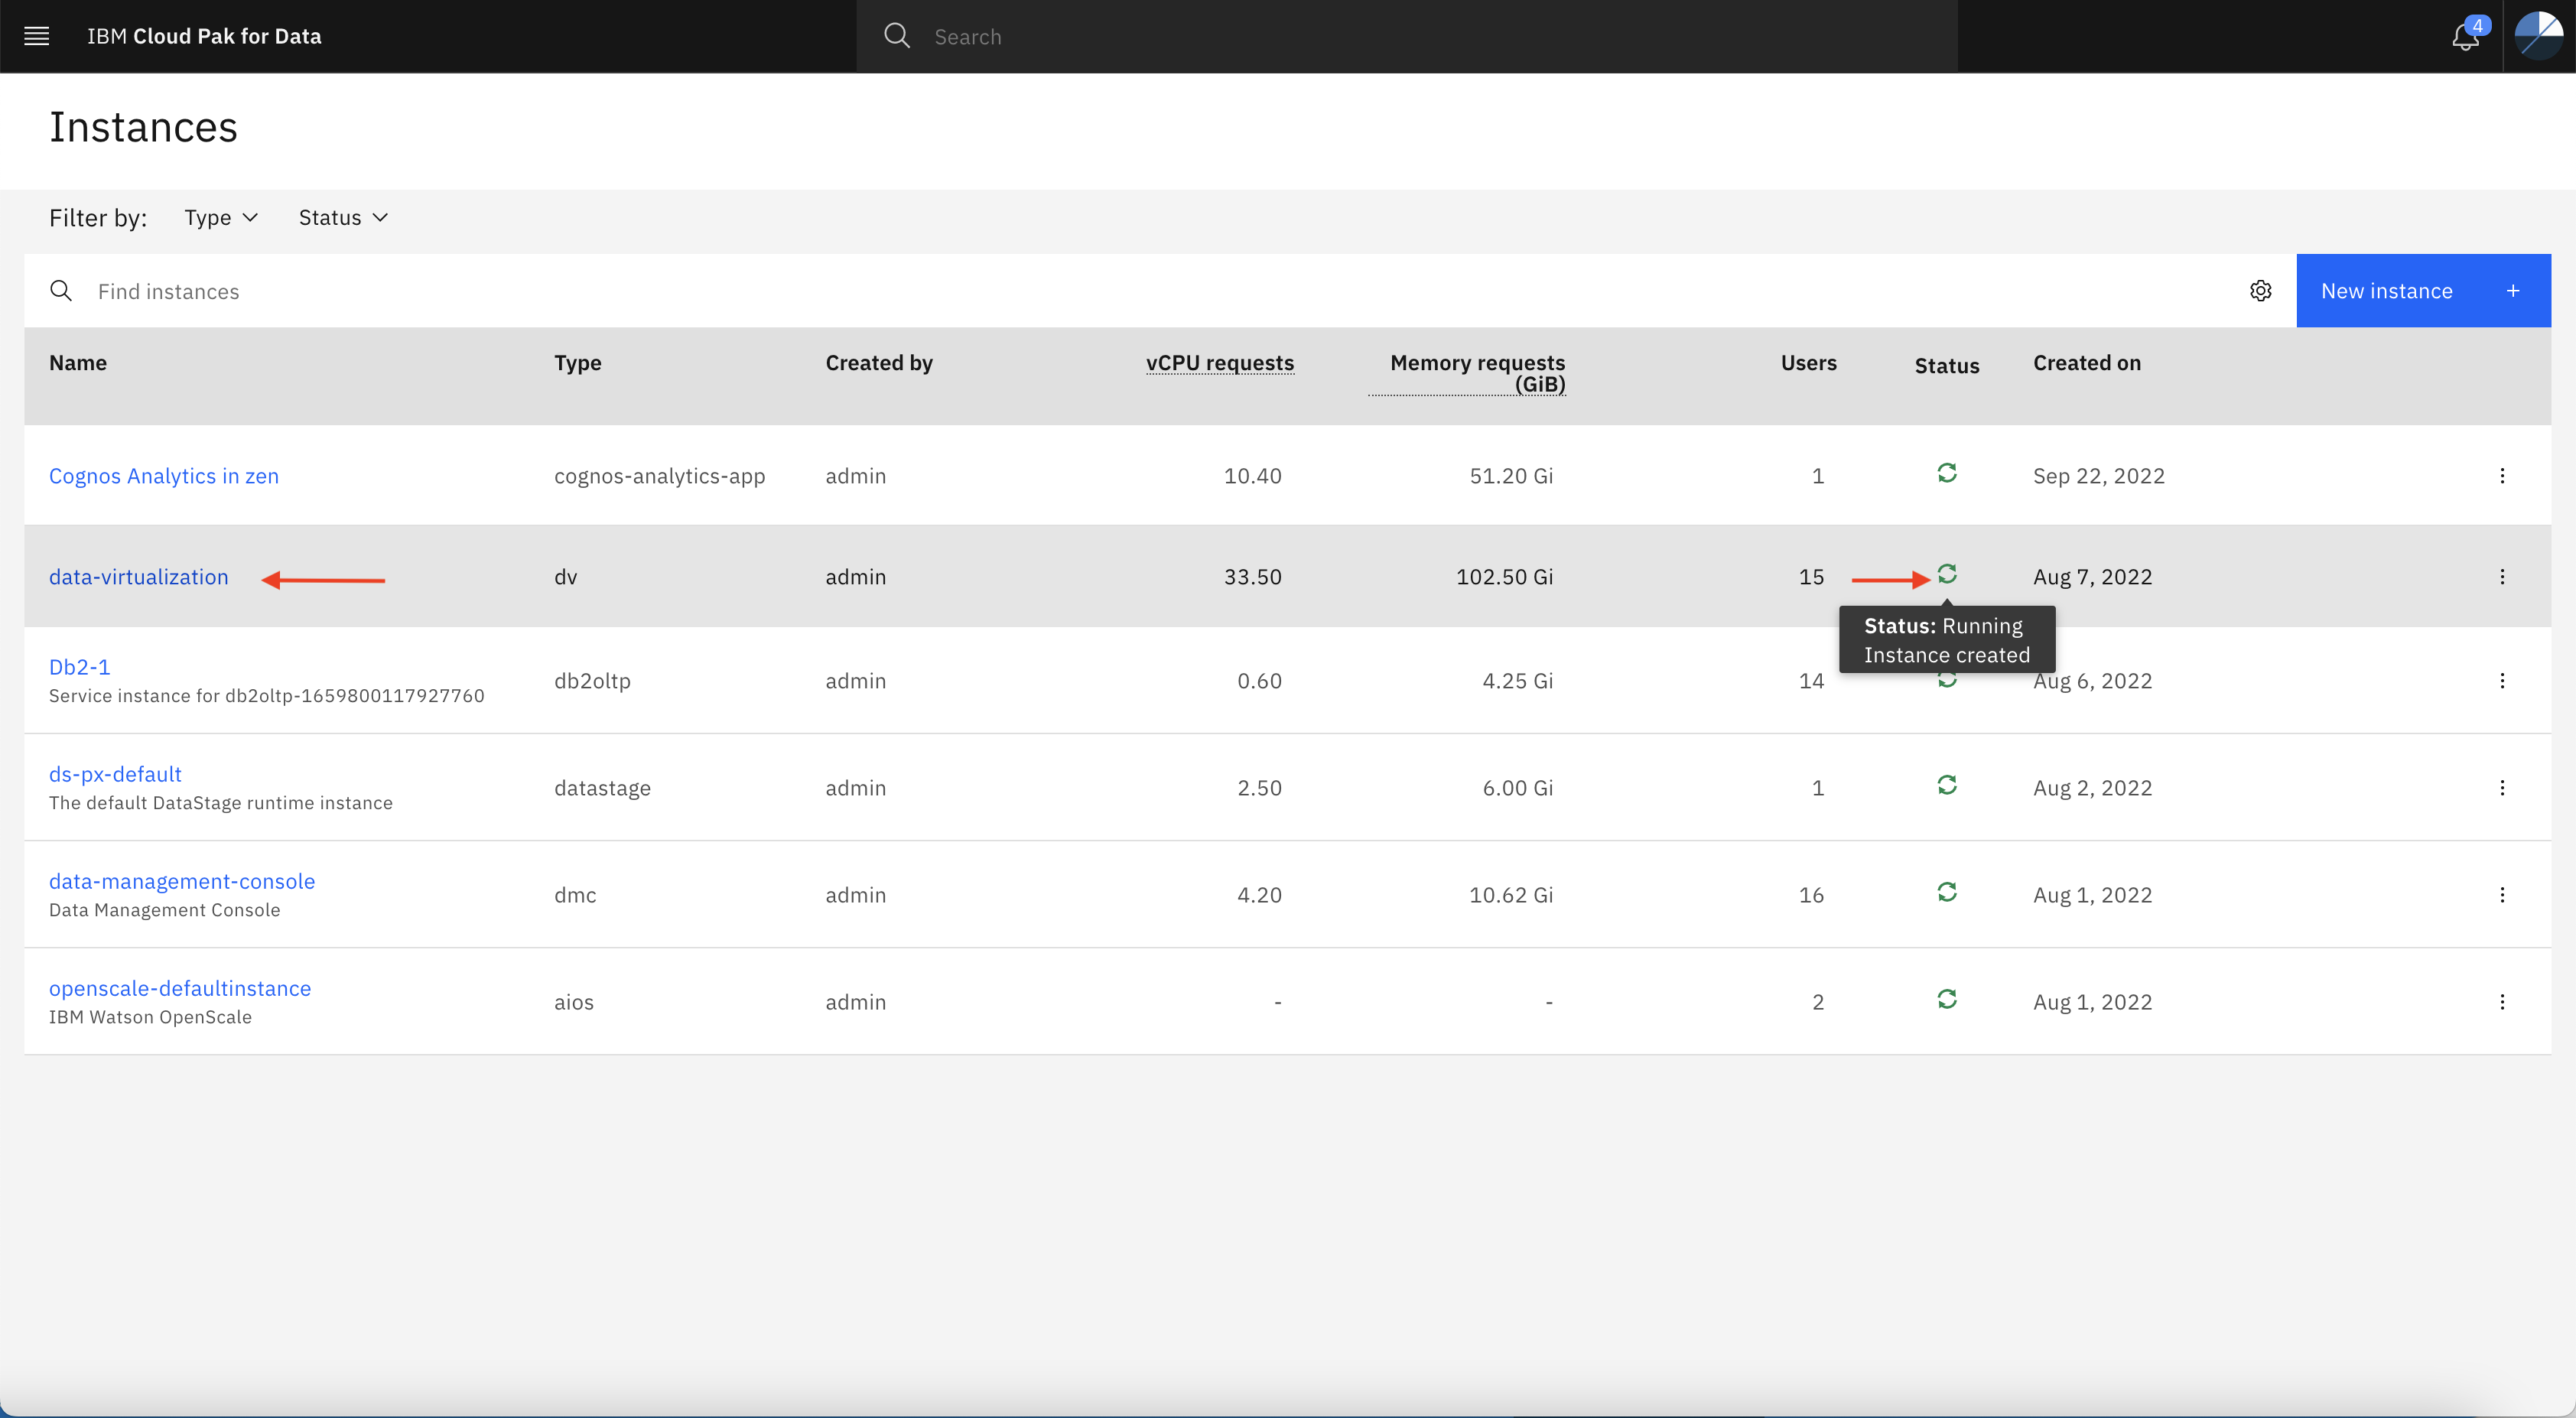2576x1418 pixels.
Task: Open overflow menu for Cognos Analytics row
Action: pos(2502,476)
